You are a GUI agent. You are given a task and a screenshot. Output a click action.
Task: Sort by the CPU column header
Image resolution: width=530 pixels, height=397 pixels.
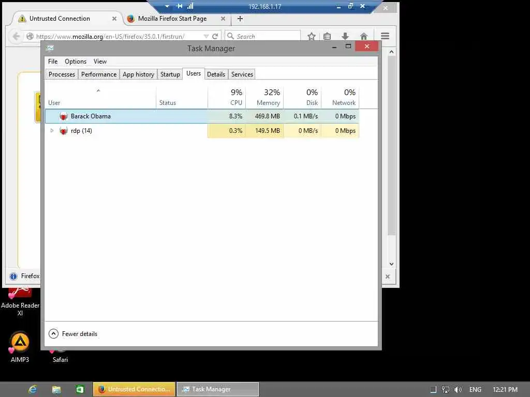click(x=227, y=97)
